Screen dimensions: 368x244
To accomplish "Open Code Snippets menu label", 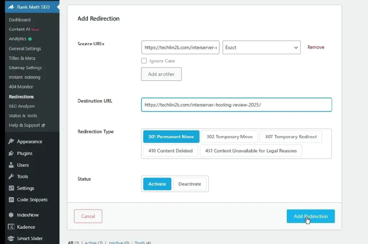I will [x=32, y=200].
